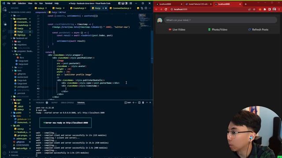Maximize the terminal panel with the caret icon
282x158 pixels.
coord(147,103)
